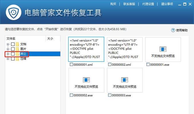
Task: Check the 其它 folder checkbox
Action: (x=13, y=54)
